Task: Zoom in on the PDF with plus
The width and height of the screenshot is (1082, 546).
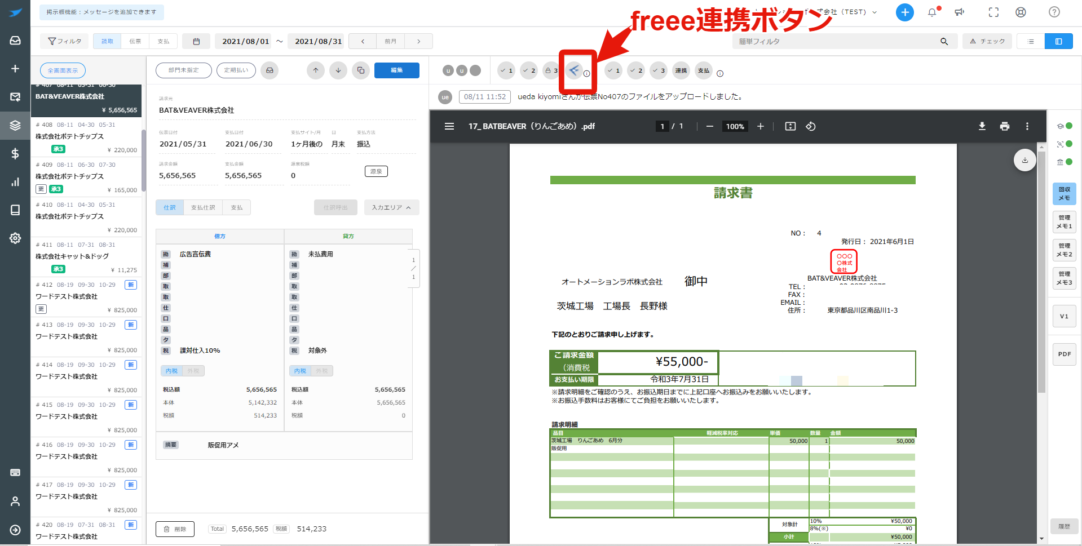Action: point(760,126)
